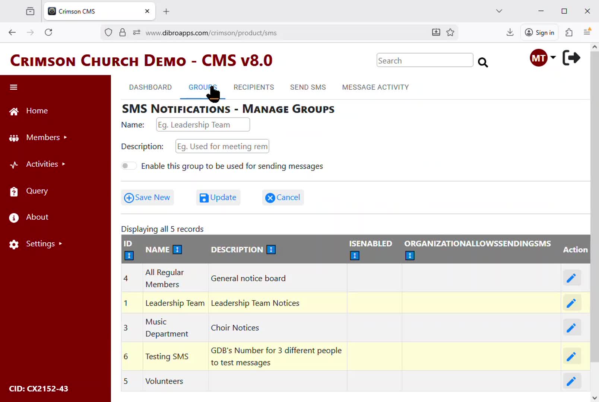Sort table by the NAME column
The height and width of the screenshot is (402, 599).
point(177,250)
